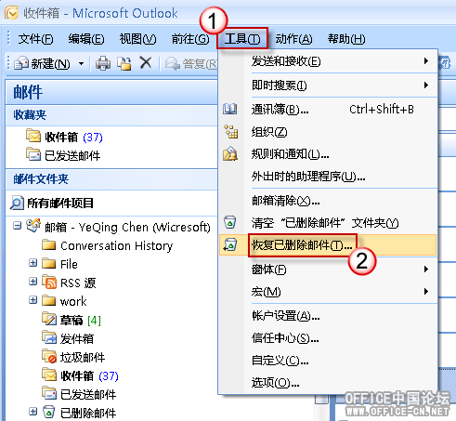This screenshot has width=456, height=421.
Task: Open the Tools (工具) menu
Action: tap(242, 39)
